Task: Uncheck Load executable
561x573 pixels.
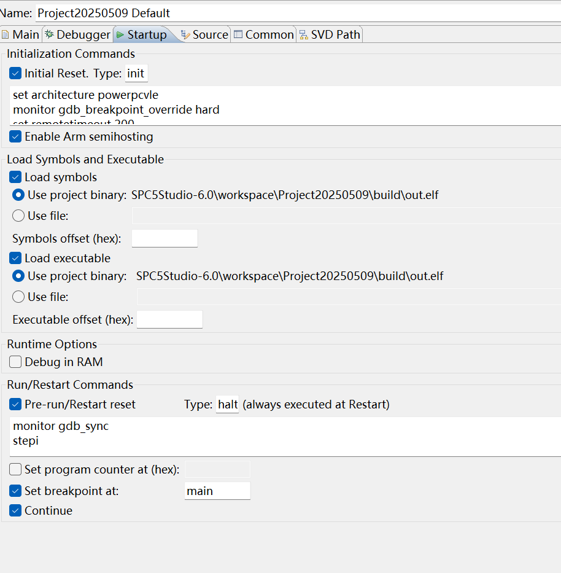Action: pyautogui.click(x=15, y=258)
